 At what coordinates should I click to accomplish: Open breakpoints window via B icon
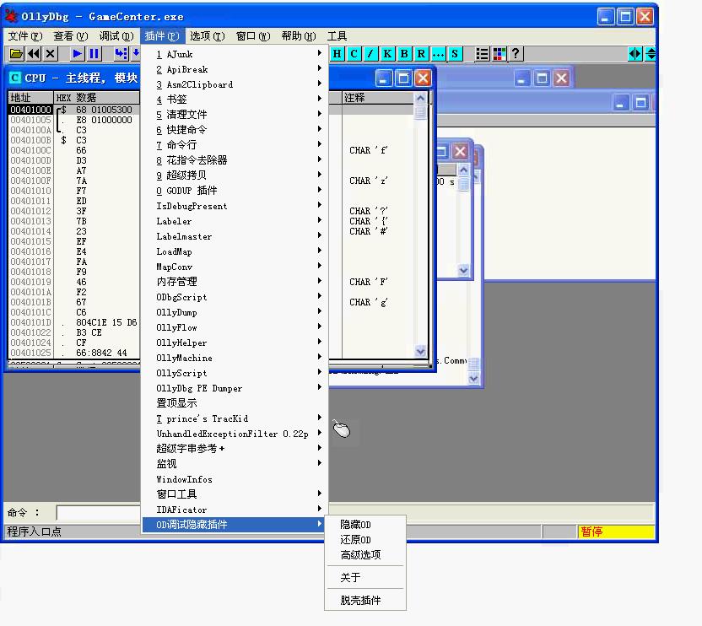tap(404, 54)
